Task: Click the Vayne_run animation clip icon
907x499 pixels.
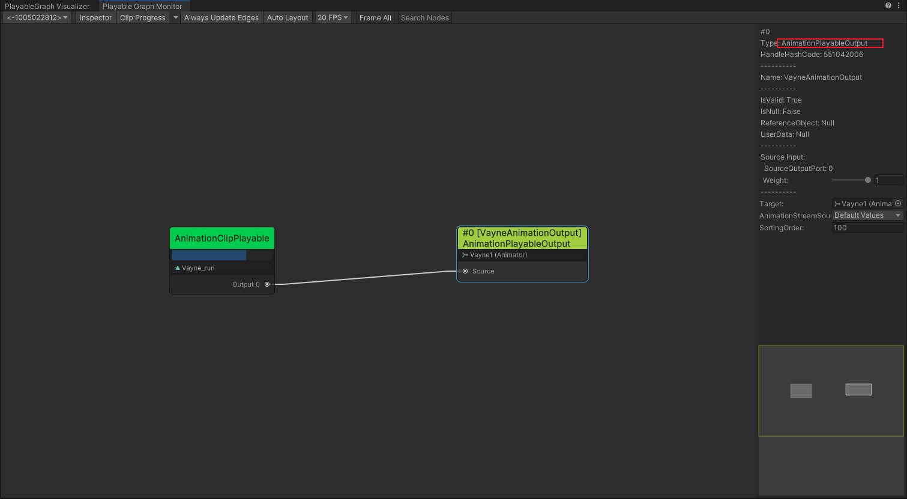Action: click(177, 268)
